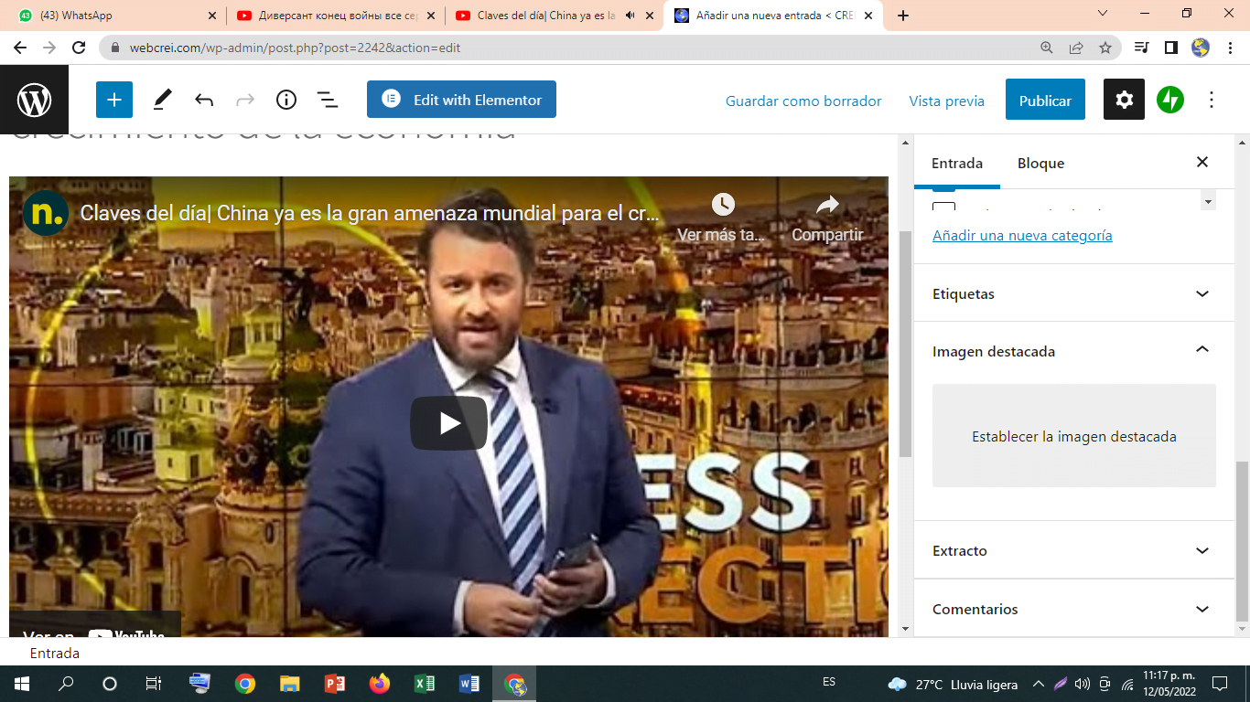Click Guardar como borrador
The height and width of the screenshot is (702, 1250).
pos(803,101)
